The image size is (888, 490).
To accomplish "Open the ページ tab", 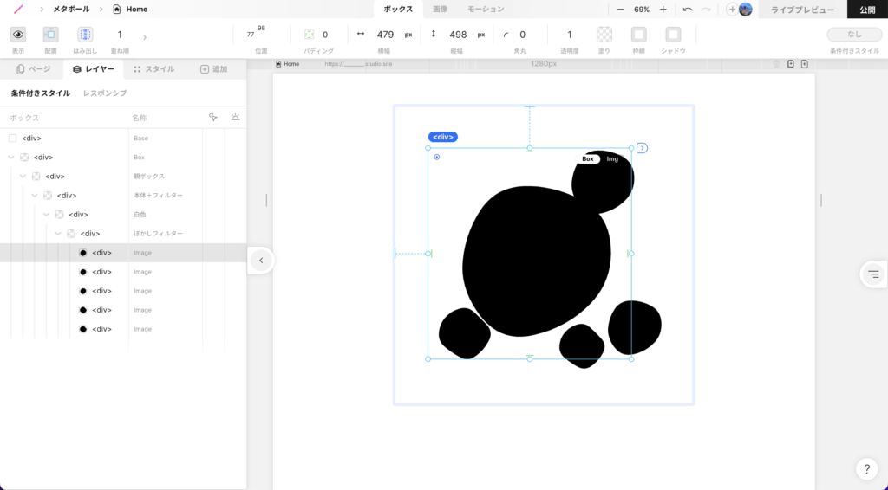I will (34, 69).
